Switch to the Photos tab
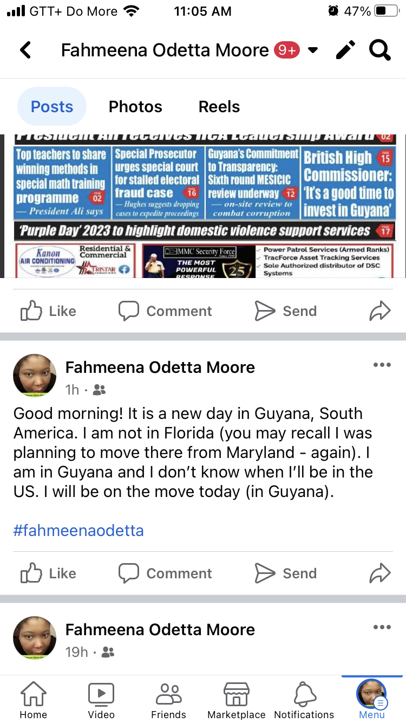This screenshot has height=723, width=406. [135, 107]
